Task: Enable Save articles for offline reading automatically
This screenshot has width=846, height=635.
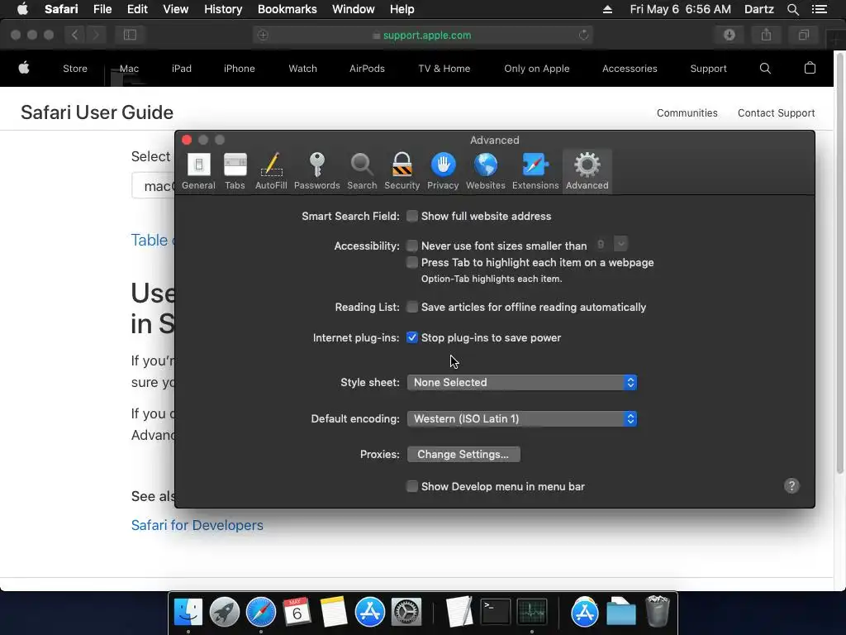Action: click(412, 307)
